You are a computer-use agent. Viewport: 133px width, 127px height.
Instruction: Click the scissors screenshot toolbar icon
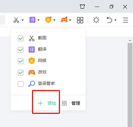coord(16,20)
